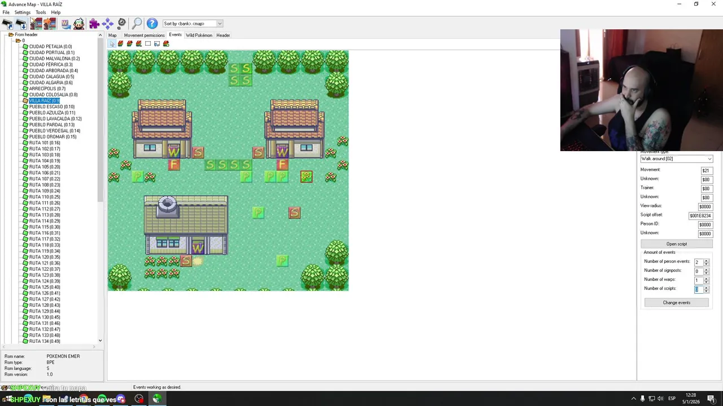Select the arrow pointer event tool
Image resolution: width=723 pixels, height=406 pixels.
tap(112, 43)
